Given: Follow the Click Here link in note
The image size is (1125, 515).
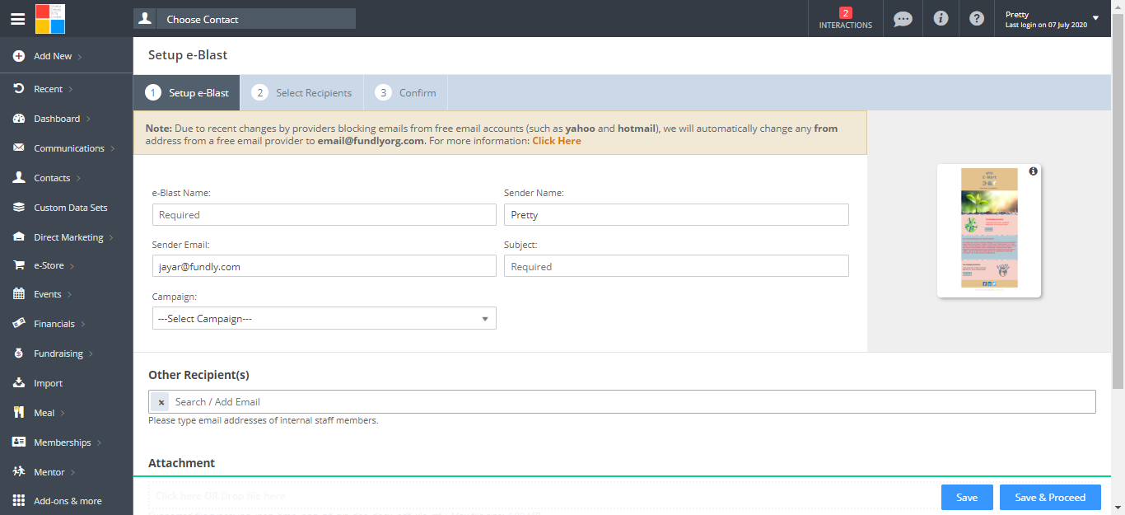Looking at the screenshot, I should pos(557,141).
